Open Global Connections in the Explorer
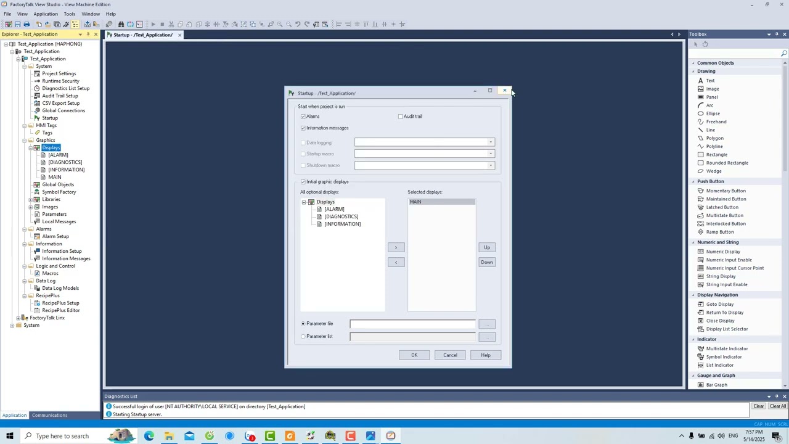This screenshot has width=789, height=444. tap(63, 110)
